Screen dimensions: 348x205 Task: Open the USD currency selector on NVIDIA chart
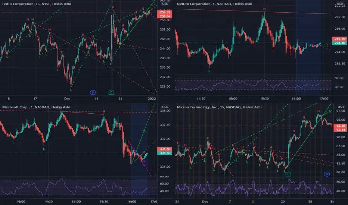[340, 4]
